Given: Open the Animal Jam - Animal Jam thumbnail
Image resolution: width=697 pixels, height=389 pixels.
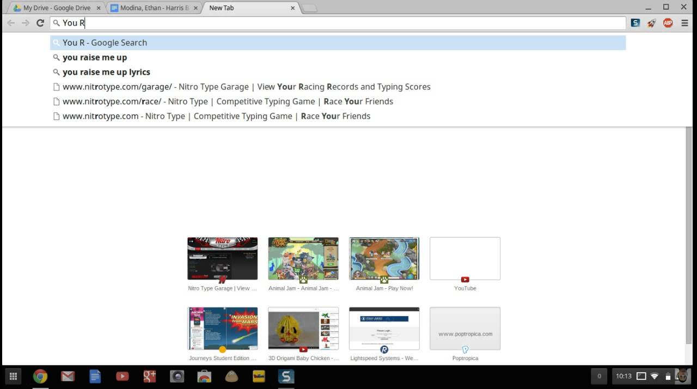Looking at the screenshot, I should pos(303,259).
